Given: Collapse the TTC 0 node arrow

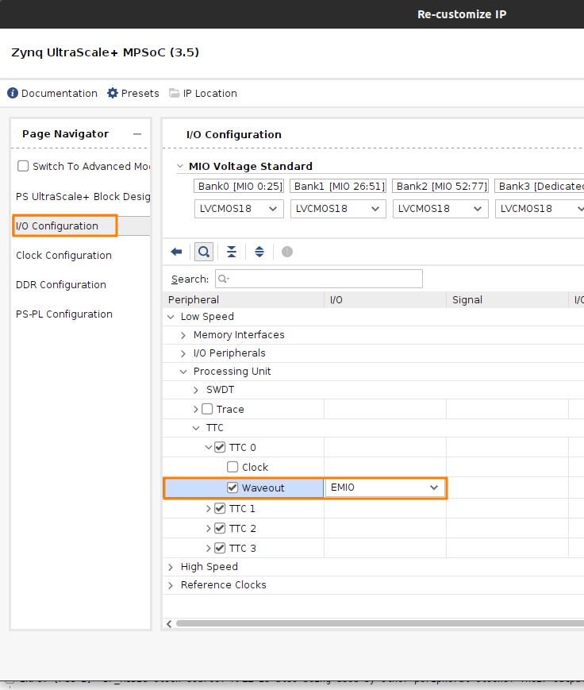Looking at the screenshot, I should click(209, 447).
